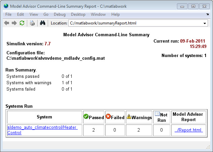Click the slvnvdemo_mdladv_config.mat path text
Image resolution: width=213 pixels, height=152 pixels.
(x=56, y=58)
